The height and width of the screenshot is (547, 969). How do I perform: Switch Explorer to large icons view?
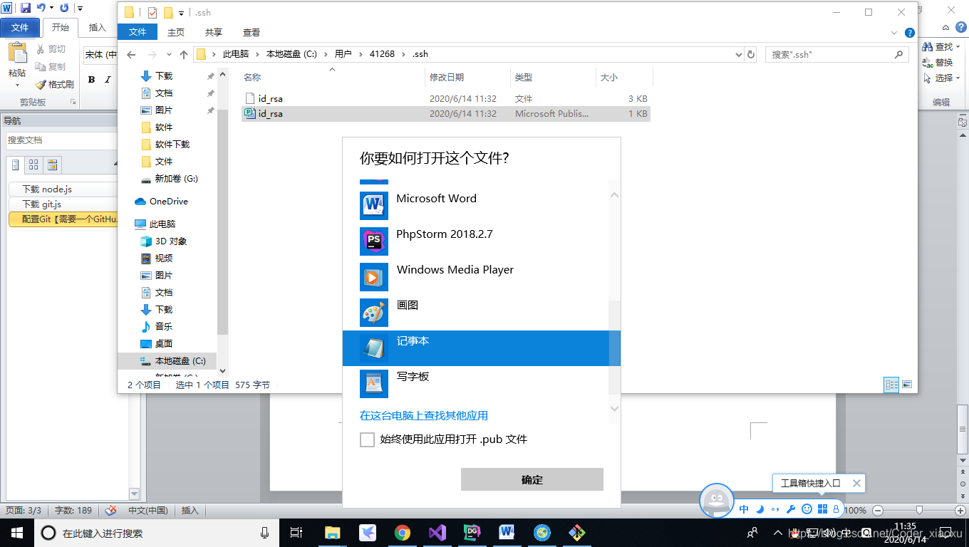click(907, 385)
